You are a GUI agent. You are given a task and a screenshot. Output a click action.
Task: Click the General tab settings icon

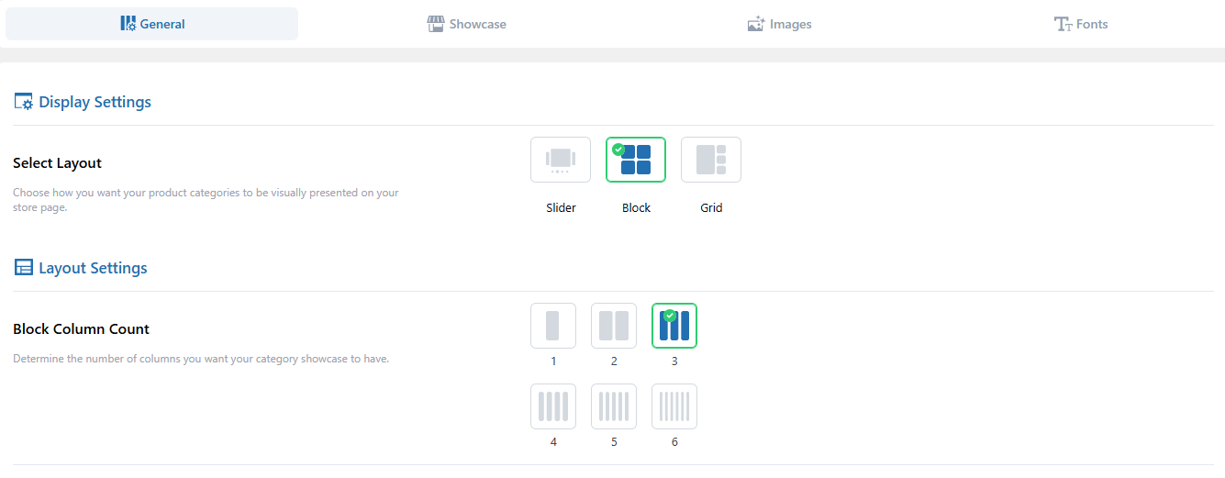[128, 24]
